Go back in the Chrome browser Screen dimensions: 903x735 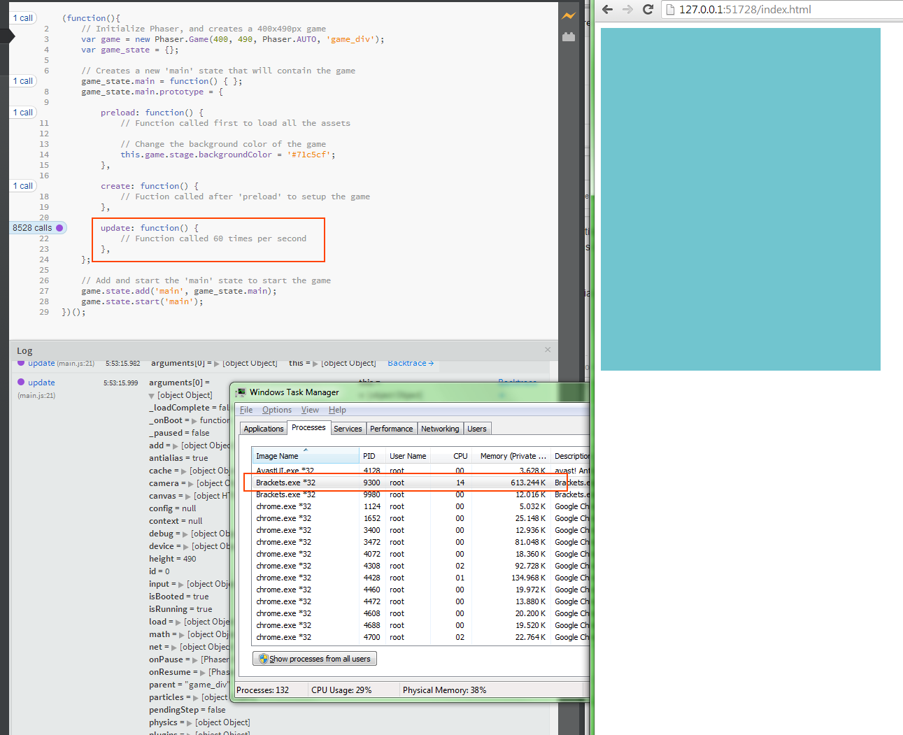click(x=607, y=9)
